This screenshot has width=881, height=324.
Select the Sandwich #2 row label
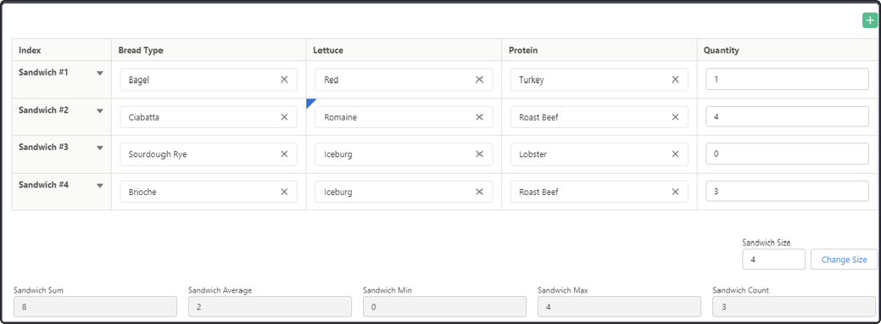tap(43, 110)
